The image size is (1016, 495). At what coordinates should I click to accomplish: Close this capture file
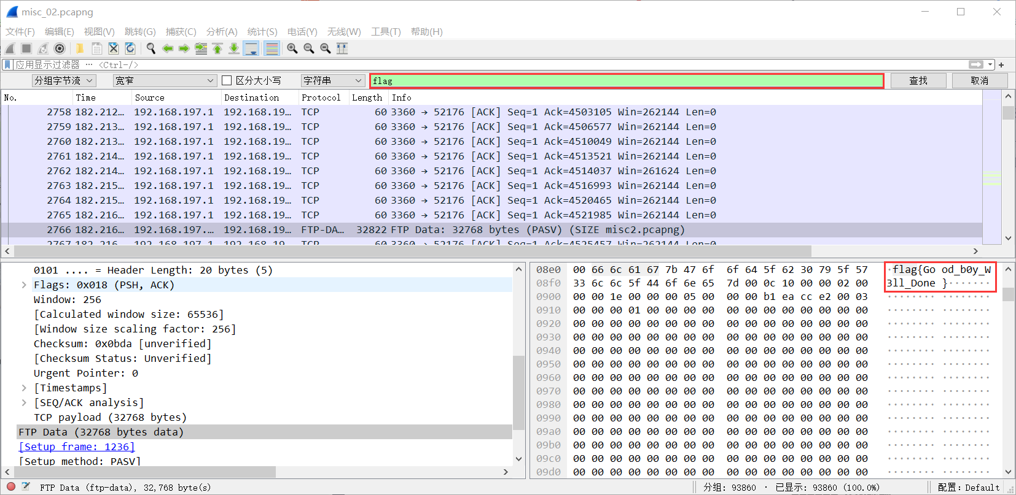click(x=113, y=48)
